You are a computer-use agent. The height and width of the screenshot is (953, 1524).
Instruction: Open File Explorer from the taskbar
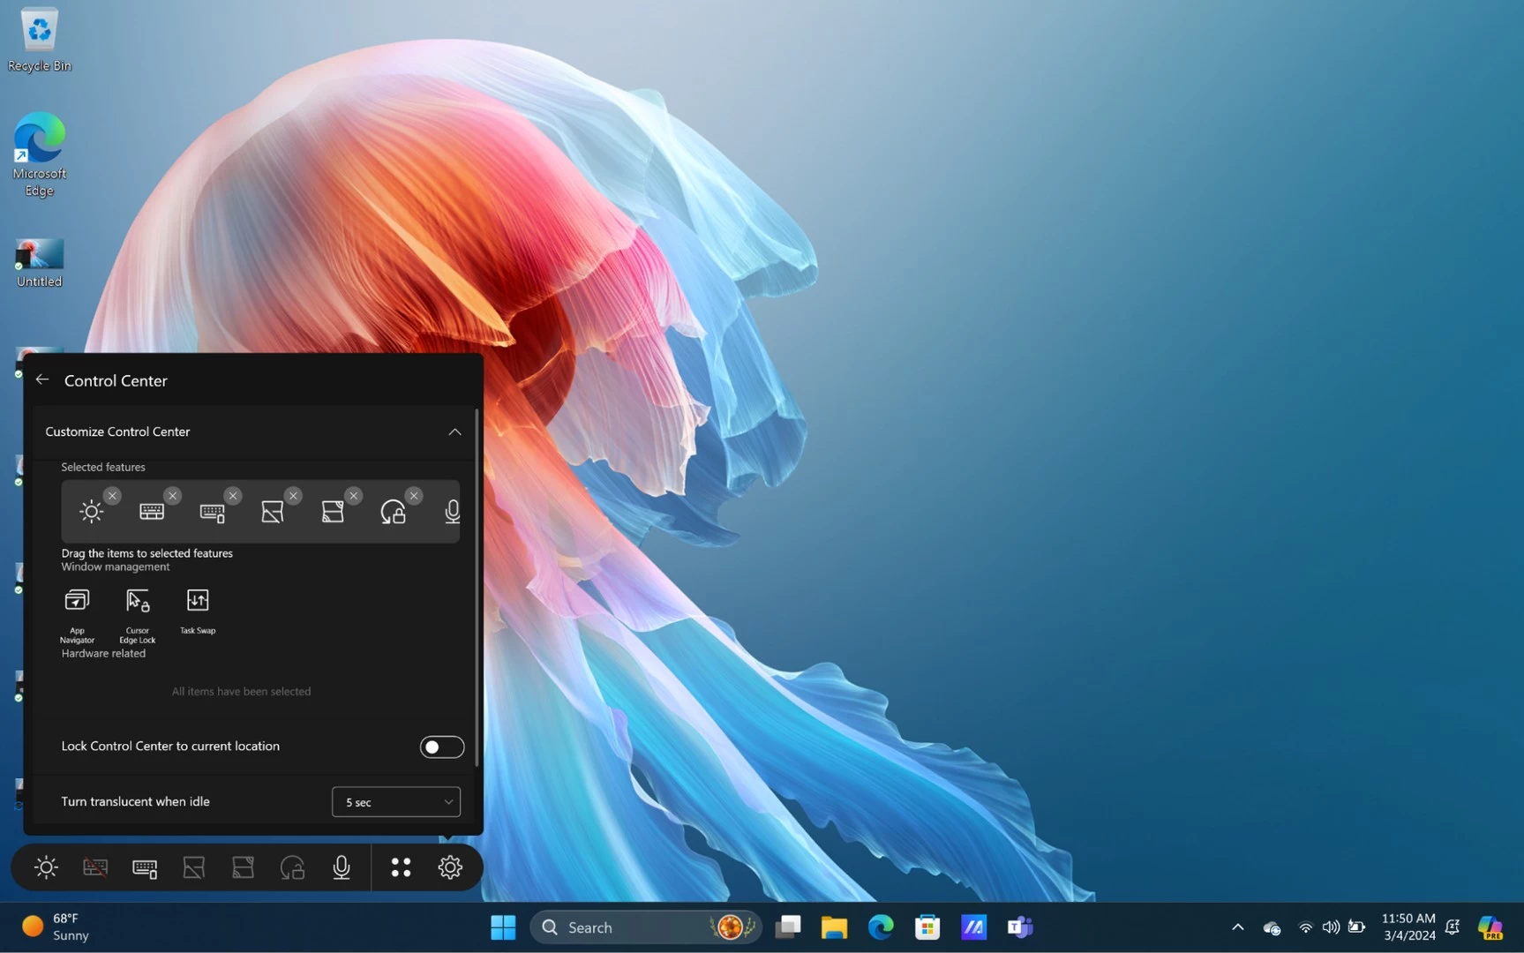pos(834,927)
